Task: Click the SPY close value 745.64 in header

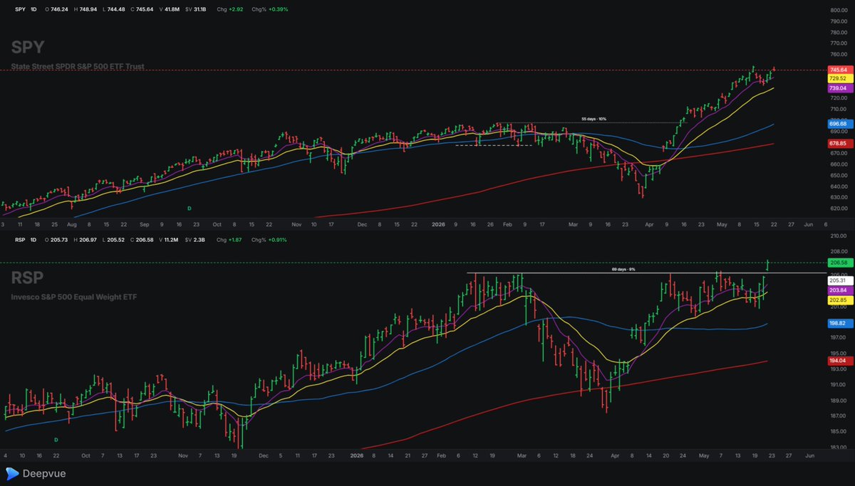Action: (x=145, y=10)
